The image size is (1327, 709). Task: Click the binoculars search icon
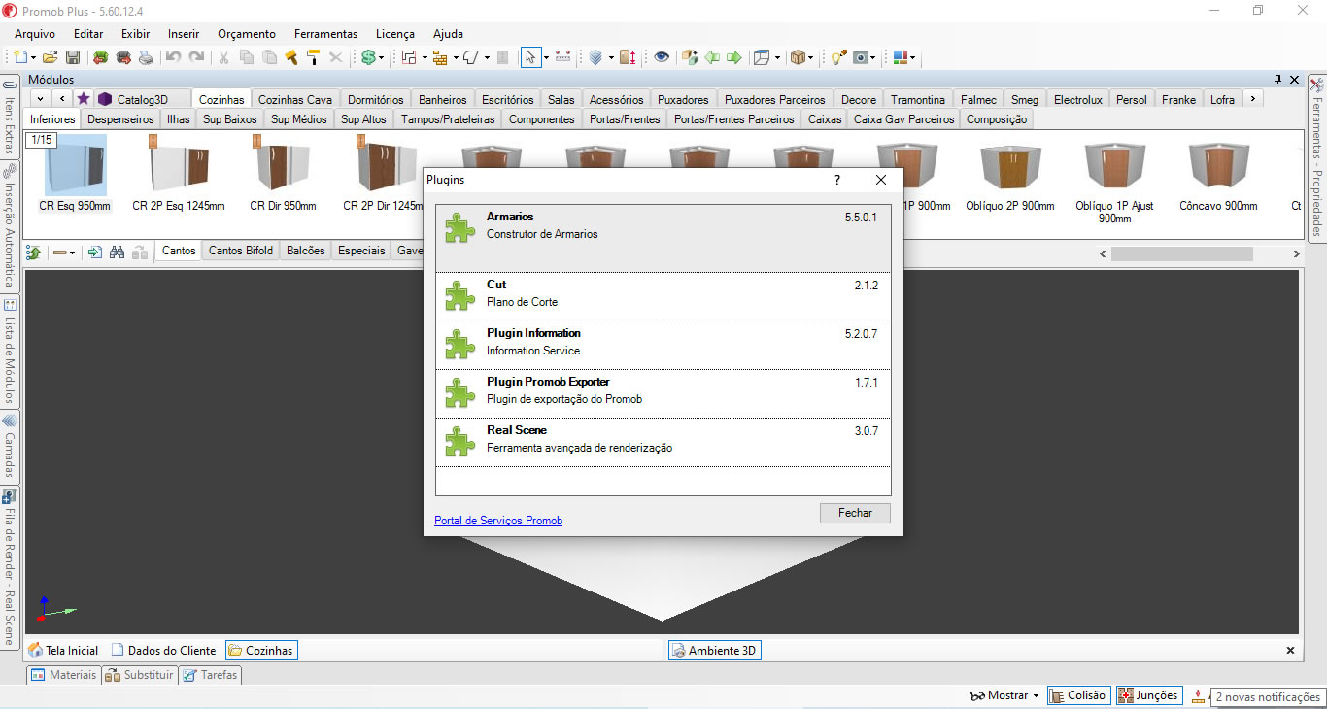point(117,252)
